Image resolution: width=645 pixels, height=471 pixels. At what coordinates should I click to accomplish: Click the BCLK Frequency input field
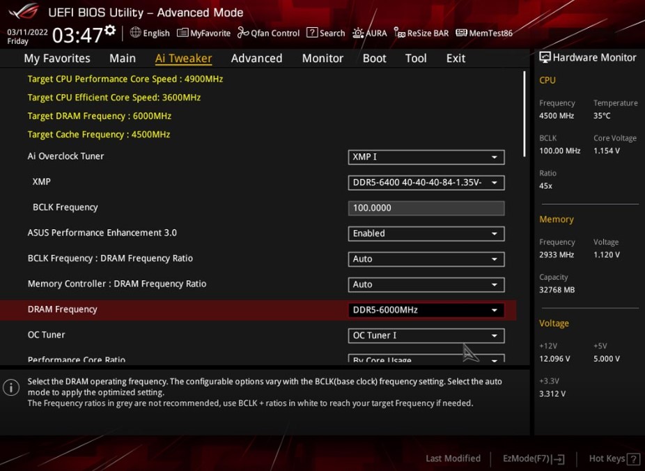[426, 208]
